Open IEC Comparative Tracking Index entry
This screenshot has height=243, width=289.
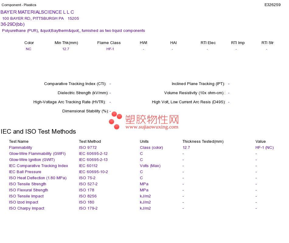39,166
